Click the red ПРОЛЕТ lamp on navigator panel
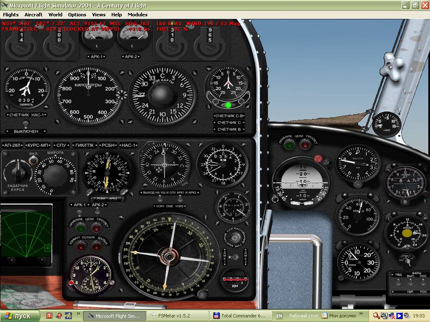The width and height of the screenshot is (430, 322). [x=96, y=228]
